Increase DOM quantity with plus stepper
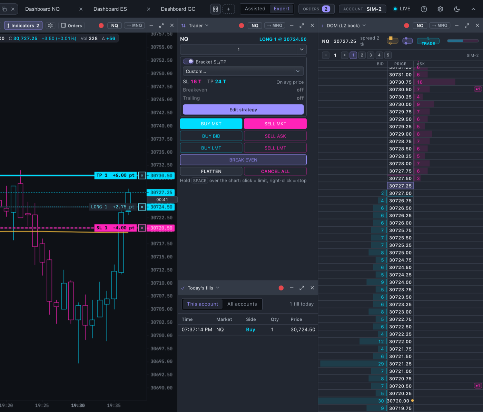 pyautogui.click(x=344, y=55)
